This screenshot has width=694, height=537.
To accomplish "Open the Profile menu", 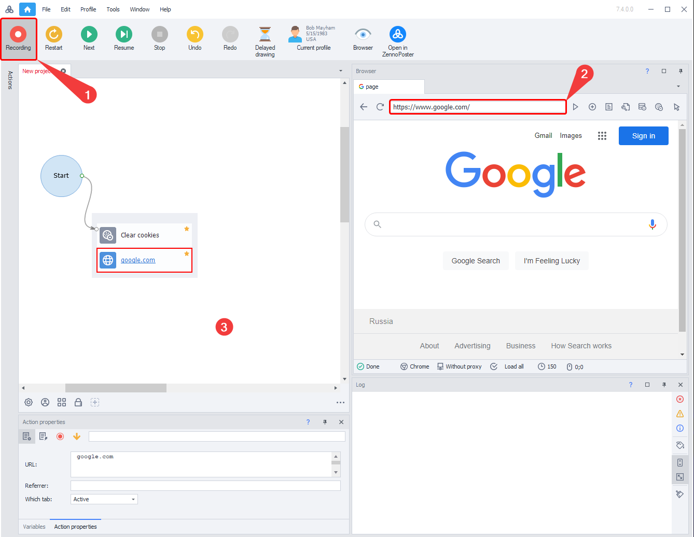I will (x=88, y=9).
